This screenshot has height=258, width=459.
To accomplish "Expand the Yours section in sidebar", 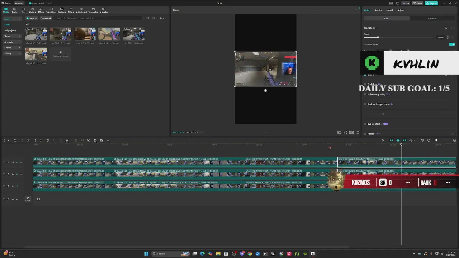I will point(12,36).
